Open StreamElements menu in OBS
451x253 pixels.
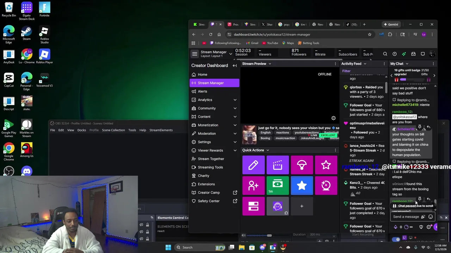click(161, 130)
